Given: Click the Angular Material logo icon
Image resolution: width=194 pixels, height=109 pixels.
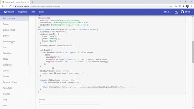Looking at the screenshot, I should point(5,12).
